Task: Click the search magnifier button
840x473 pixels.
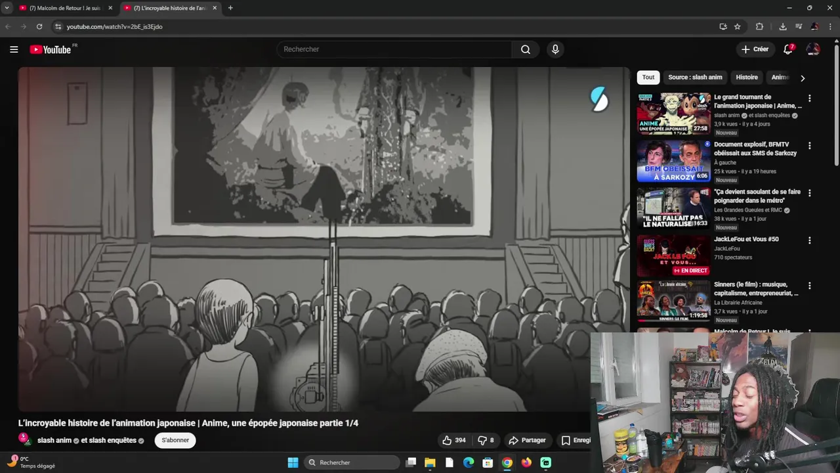Action: [526, 49]
